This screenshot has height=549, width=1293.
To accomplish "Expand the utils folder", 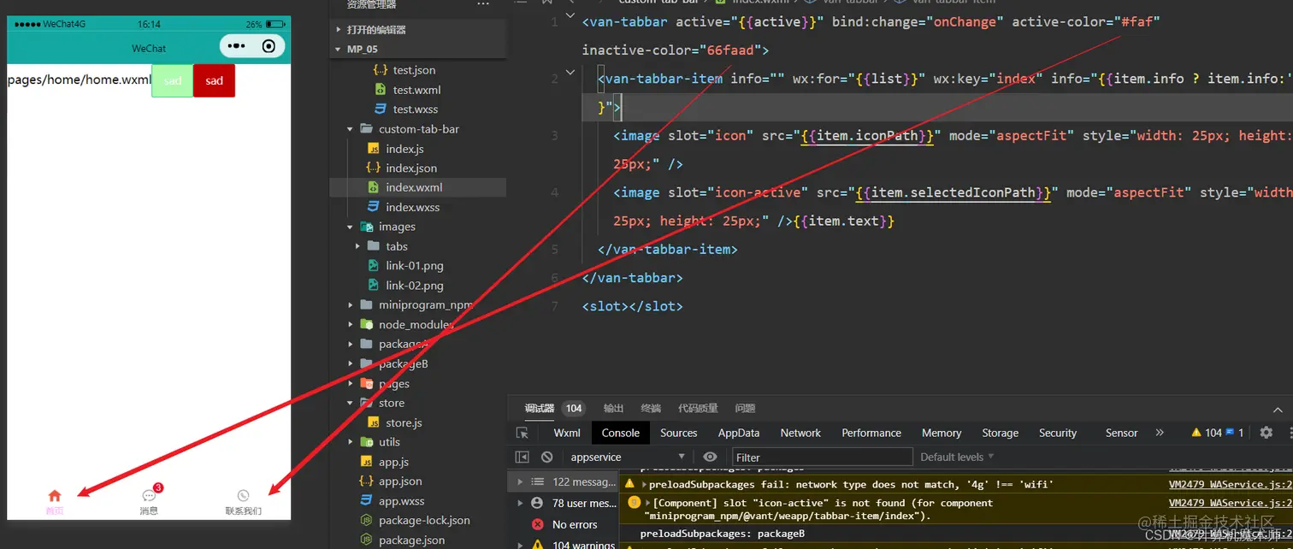I will (350, 442).
